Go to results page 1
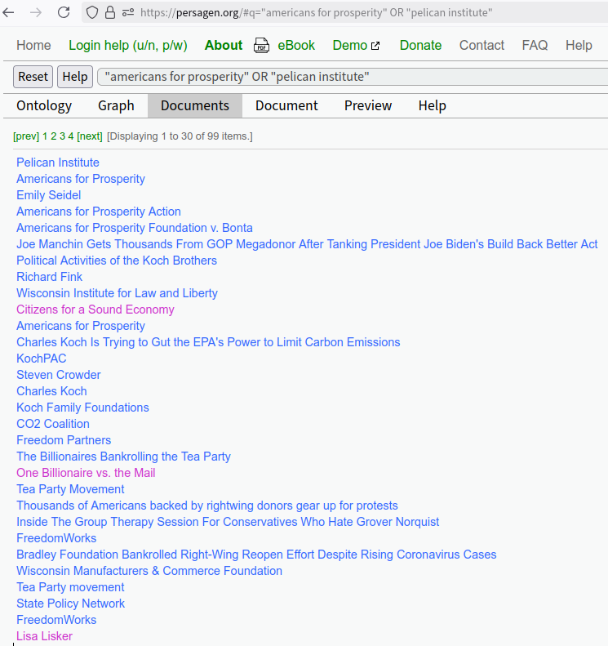 click(45, 136)
